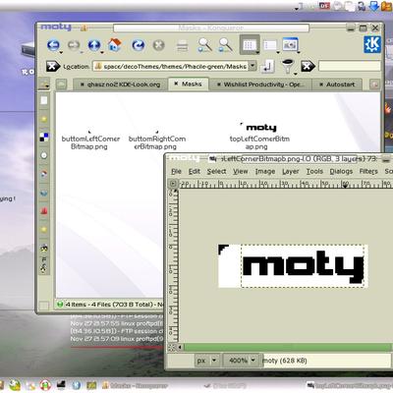Switch to the Wishlist Productivity tab
This screenshot has width=393, height=393.
pos(260,84)
